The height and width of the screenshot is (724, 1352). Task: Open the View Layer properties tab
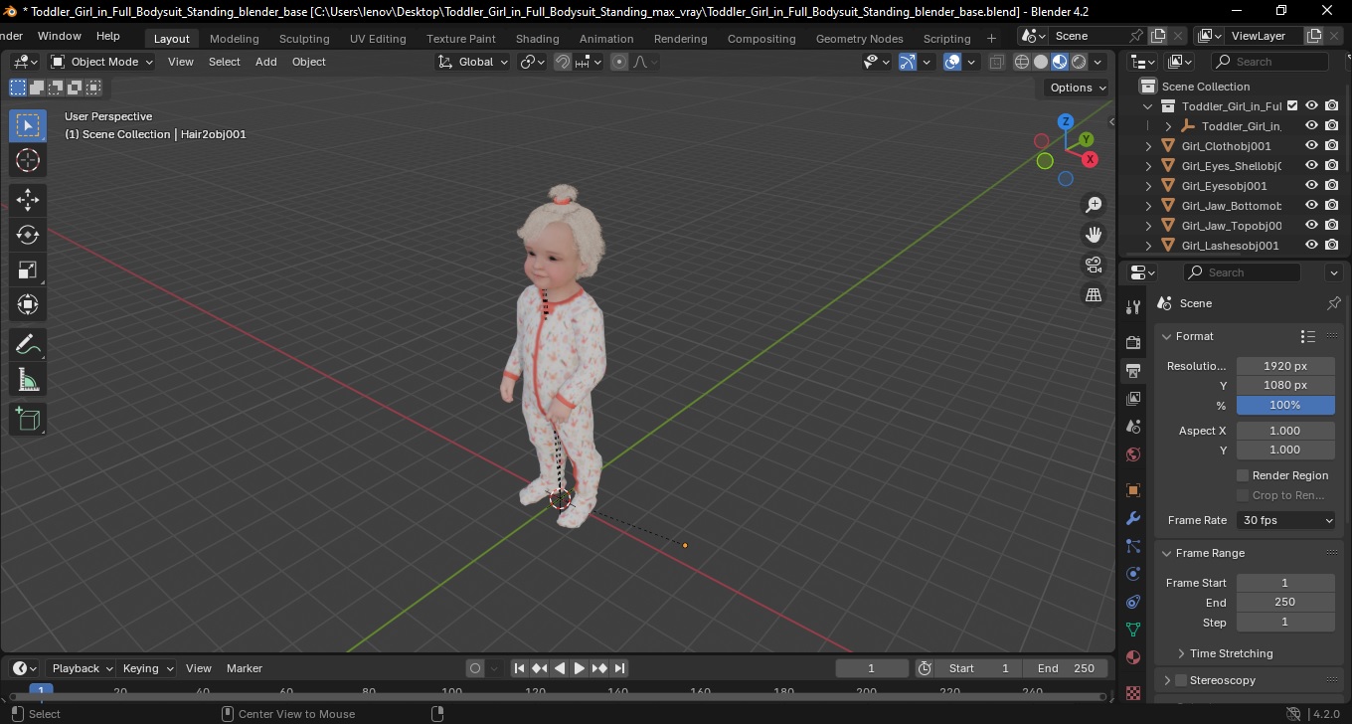(x=1133, y=399)
